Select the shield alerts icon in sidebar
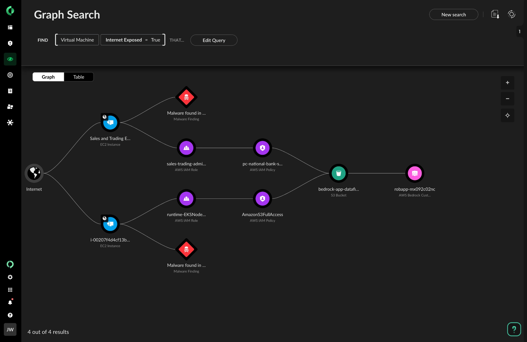The height and width of the screenshot is (342, 527). tap(10, 43)
